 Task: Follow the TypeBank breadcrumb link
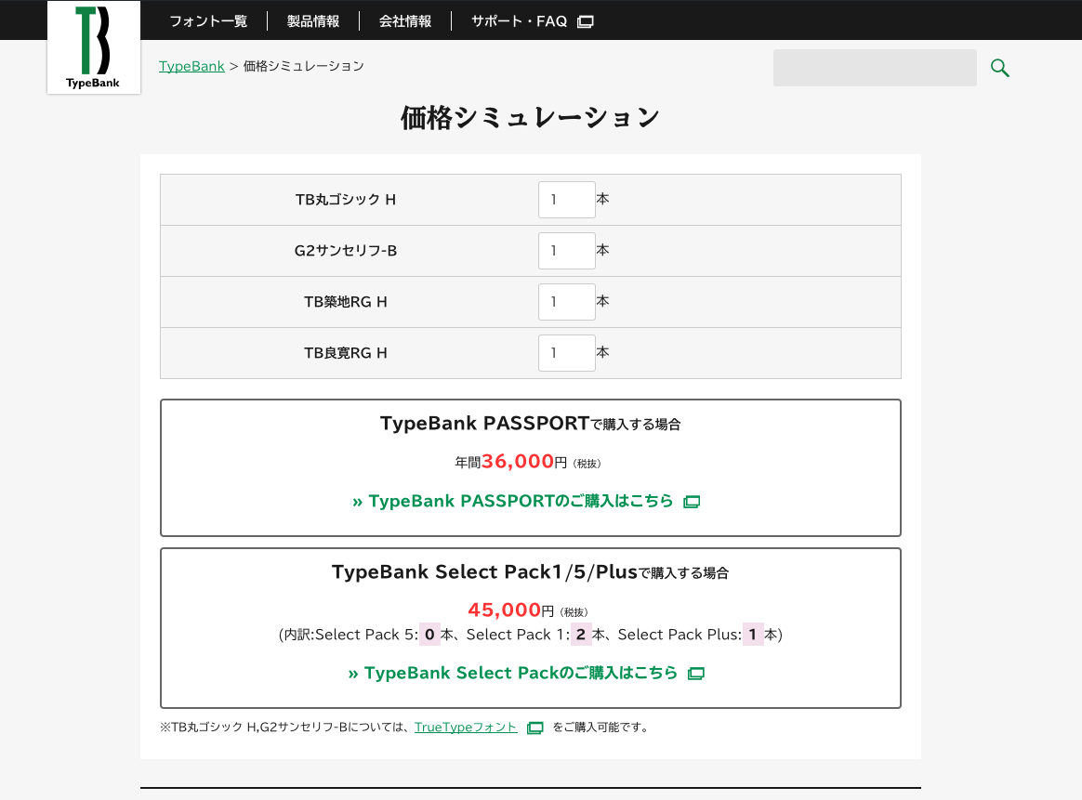(191, 66)
